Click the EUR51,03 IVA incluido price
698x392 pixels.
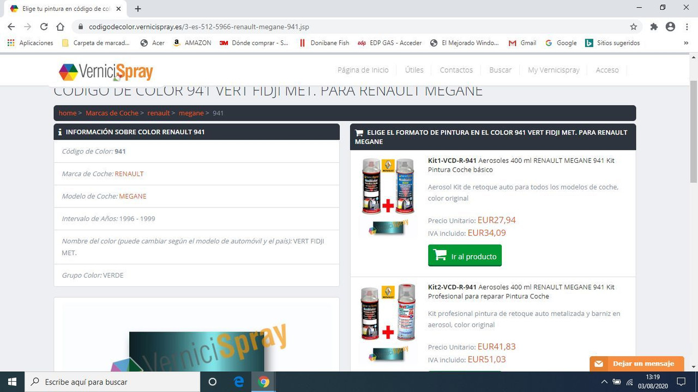tap(486, 359)
